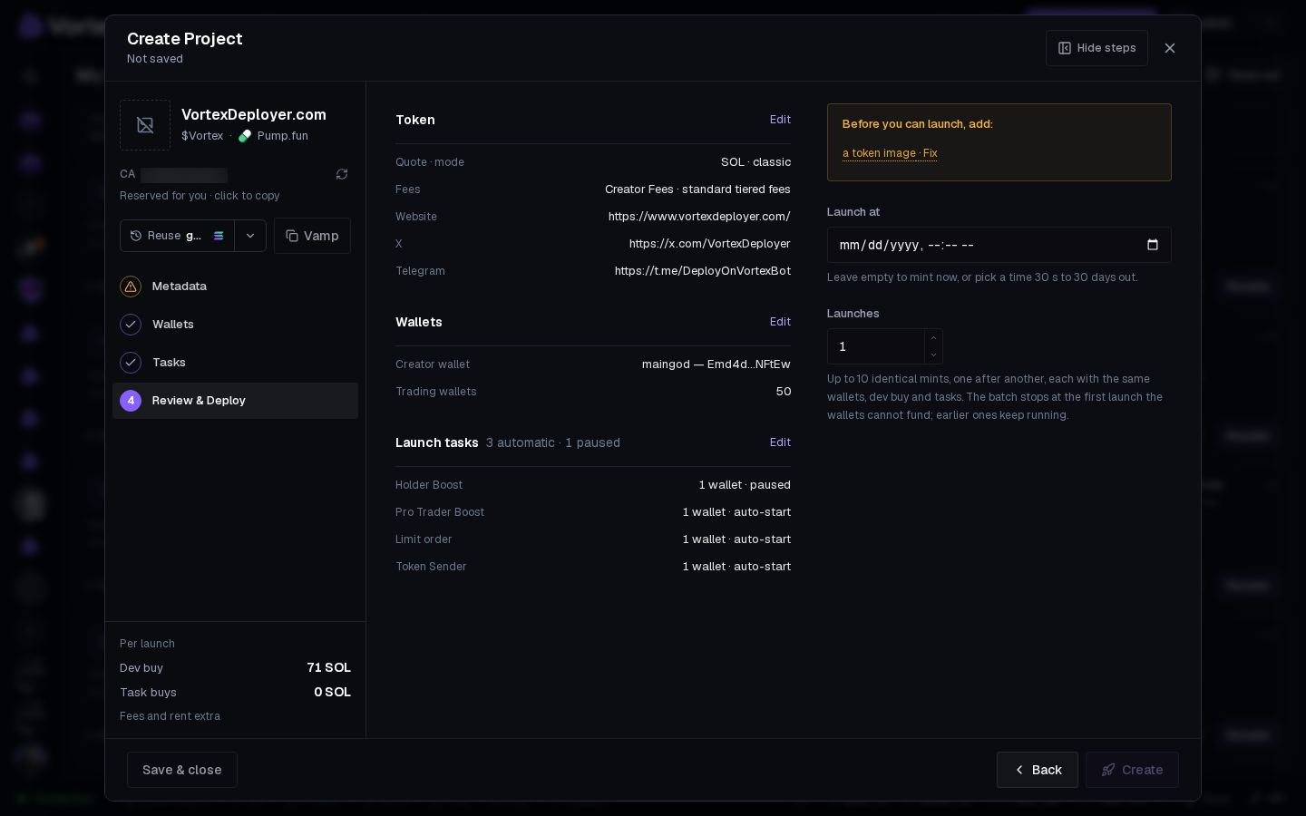Click the Back button
The width and height of the screenshot is (1306, 816).
click(1038, 770)
